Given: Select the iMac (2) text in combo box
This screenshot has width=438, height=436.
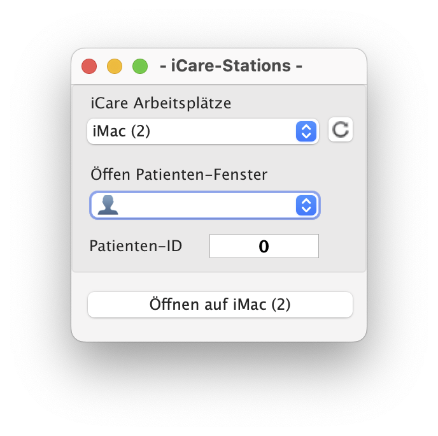Looking at the screenshot, I should point(122,131).
